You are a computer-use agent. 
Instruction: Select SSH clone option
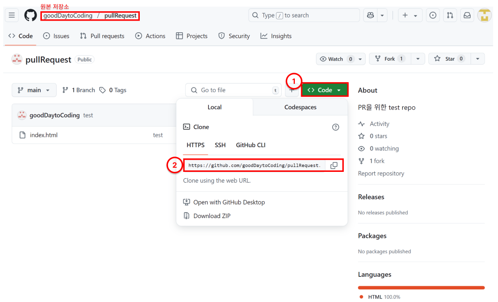[x=220, y=145]
